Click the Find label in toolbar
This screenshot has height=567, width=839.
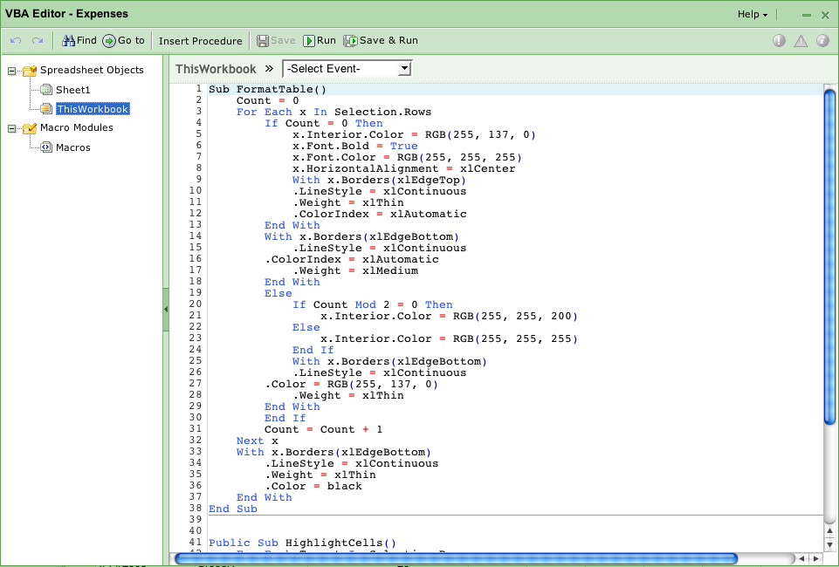pos(86,41)
